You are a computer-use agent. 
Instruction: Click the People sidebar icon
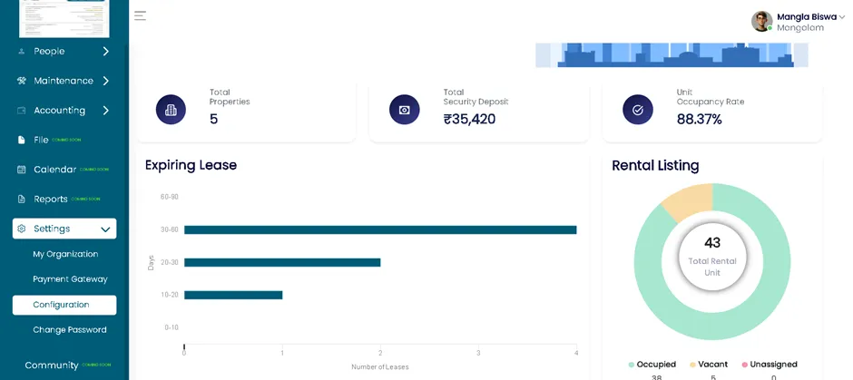[21, 51]
